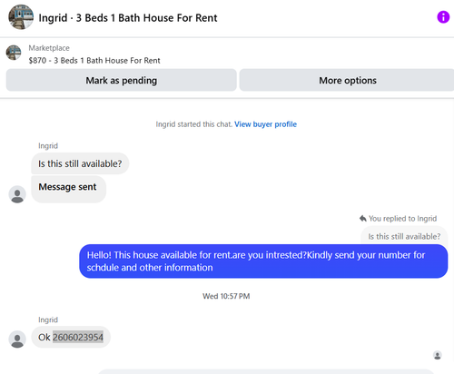
Task: Open More options button
Action: 347,80
